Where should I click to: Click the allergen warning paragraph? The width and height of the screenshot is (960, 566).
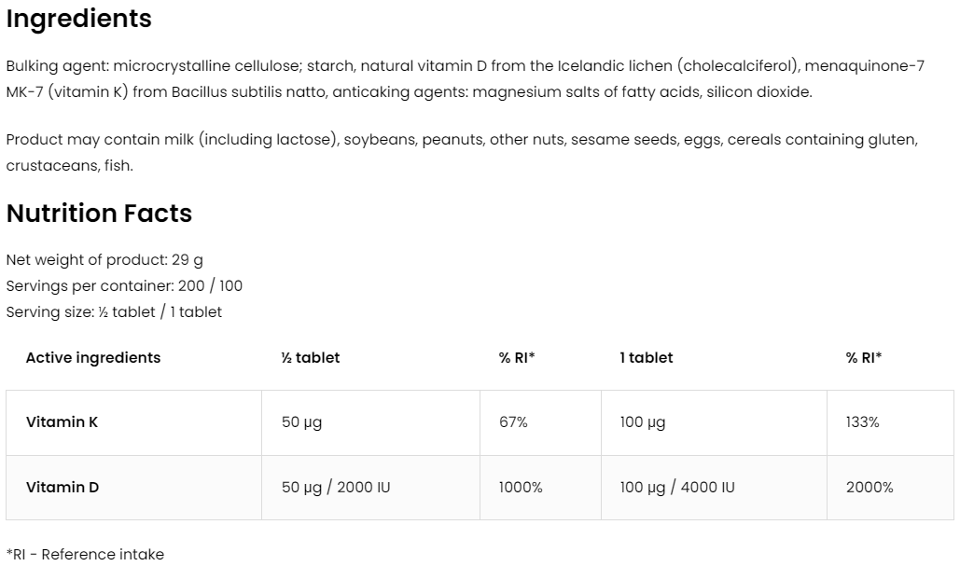(x=462, y=140)
